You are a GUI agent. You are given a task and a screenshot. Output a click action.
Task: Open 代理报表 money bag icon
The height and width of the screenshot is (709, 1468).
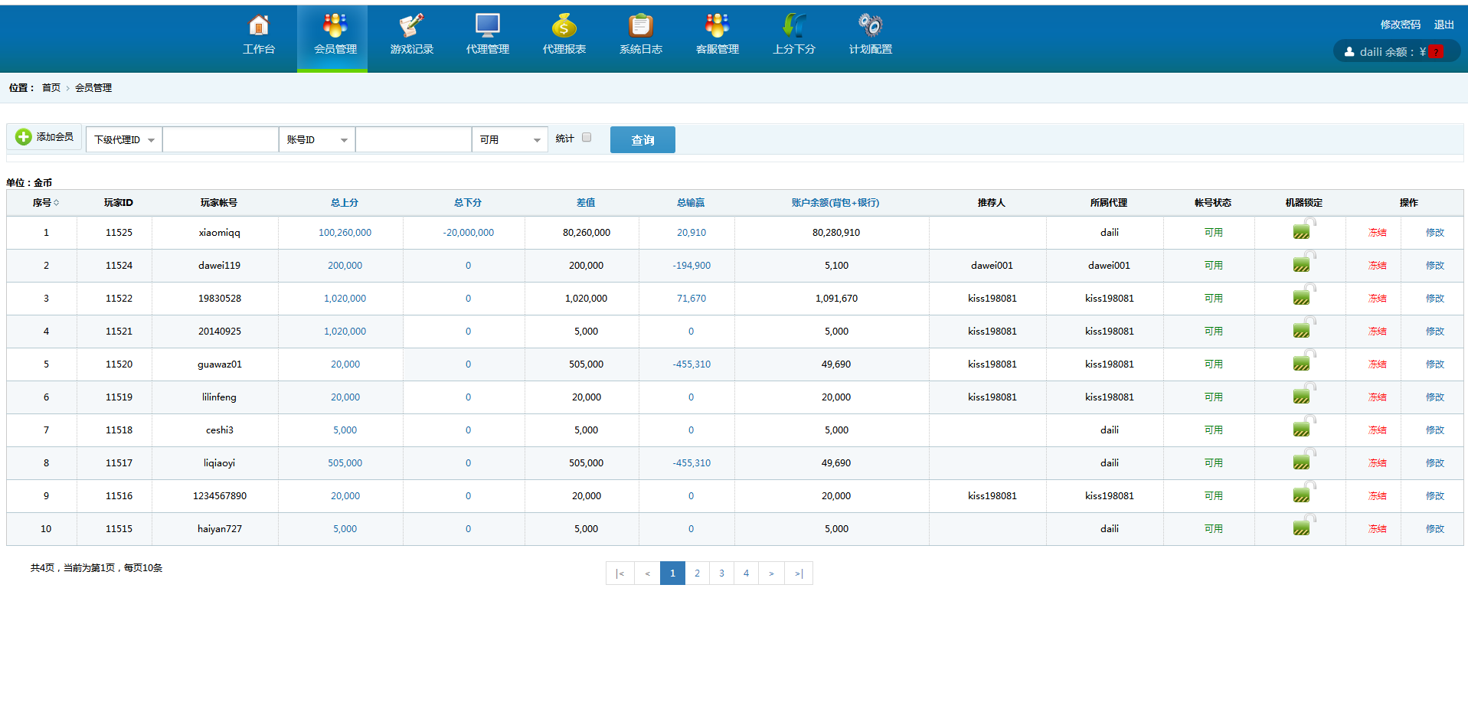point(564,27)
